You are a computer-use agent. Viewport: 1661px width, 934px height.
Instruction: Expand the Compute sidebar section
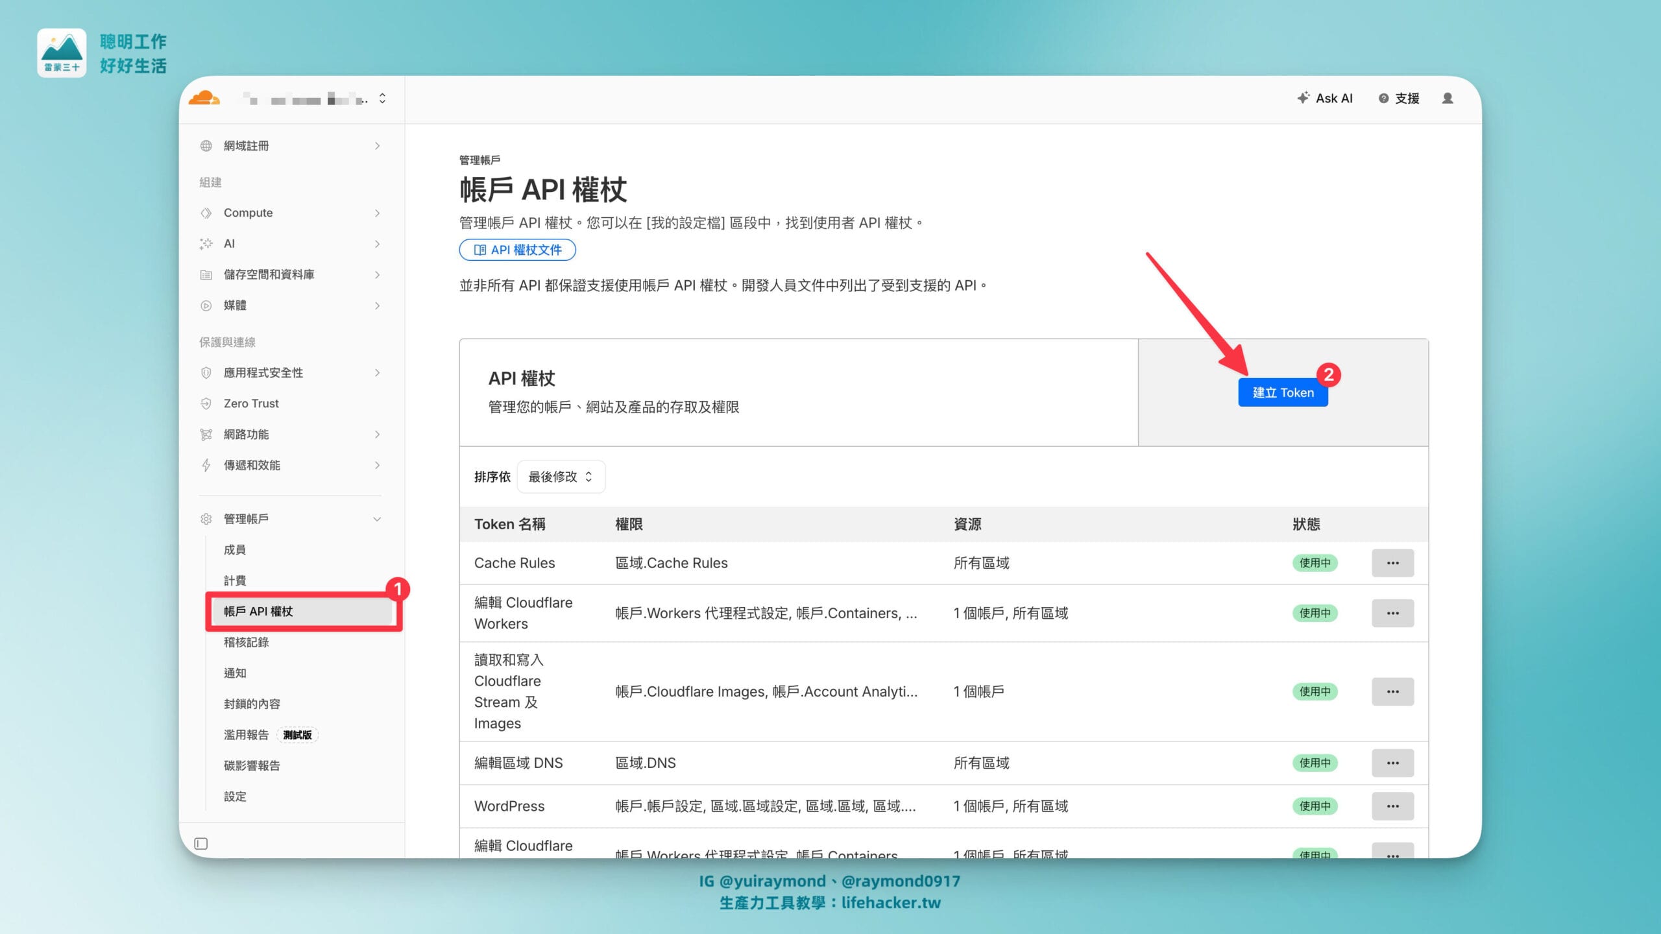tap(377, 213)
